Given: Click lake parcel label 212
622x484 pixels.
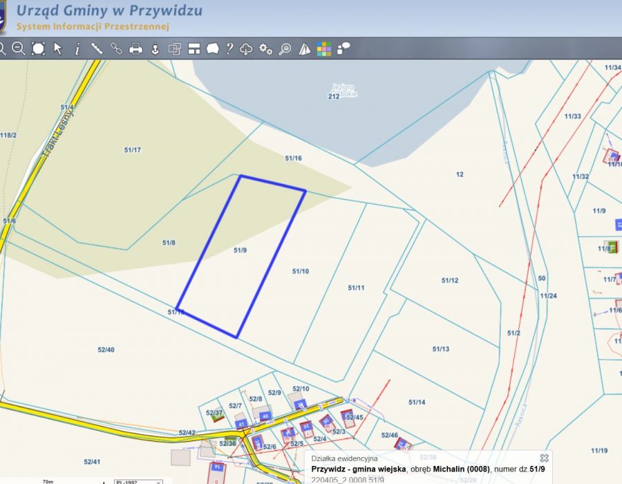Looking at the screenshot, I should point(334,96).
